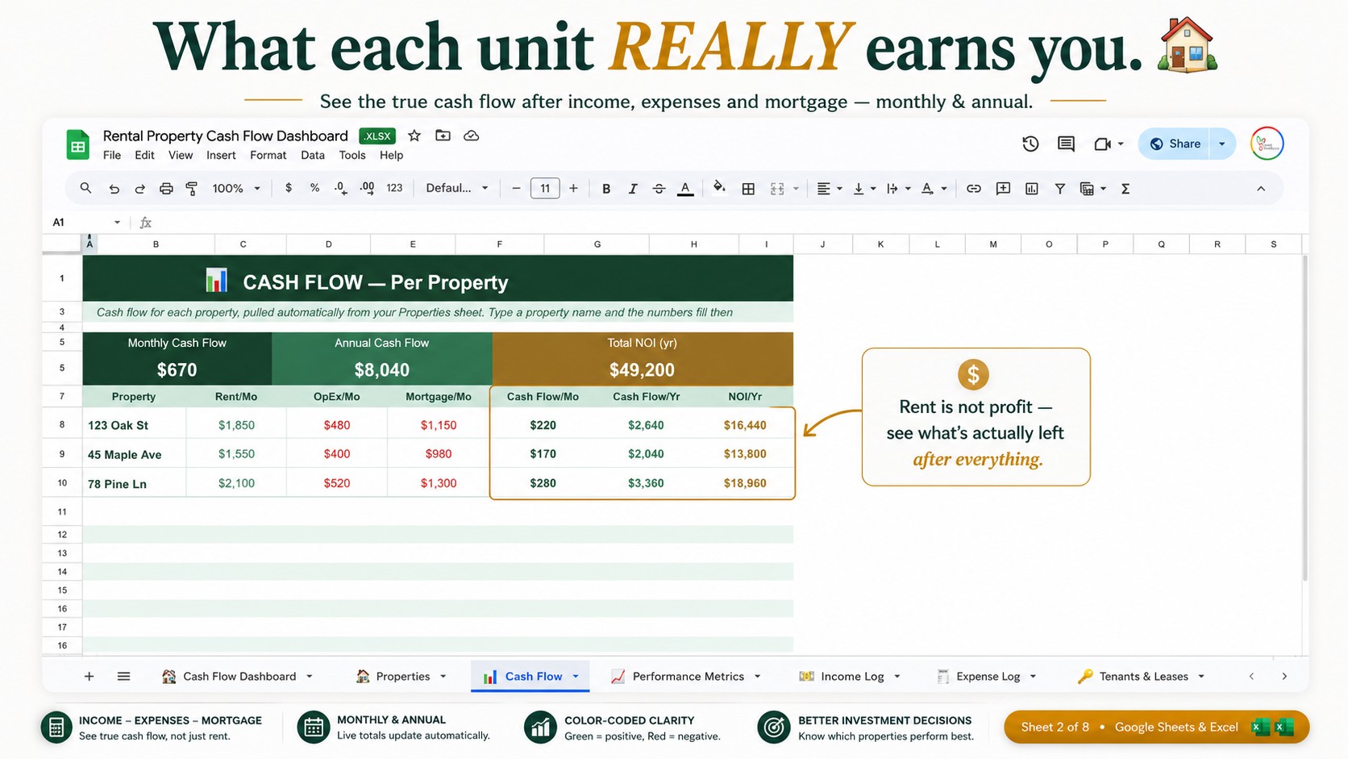Insert a chart
This screenshot has height=759, width=1348.
pos(1031,188)
